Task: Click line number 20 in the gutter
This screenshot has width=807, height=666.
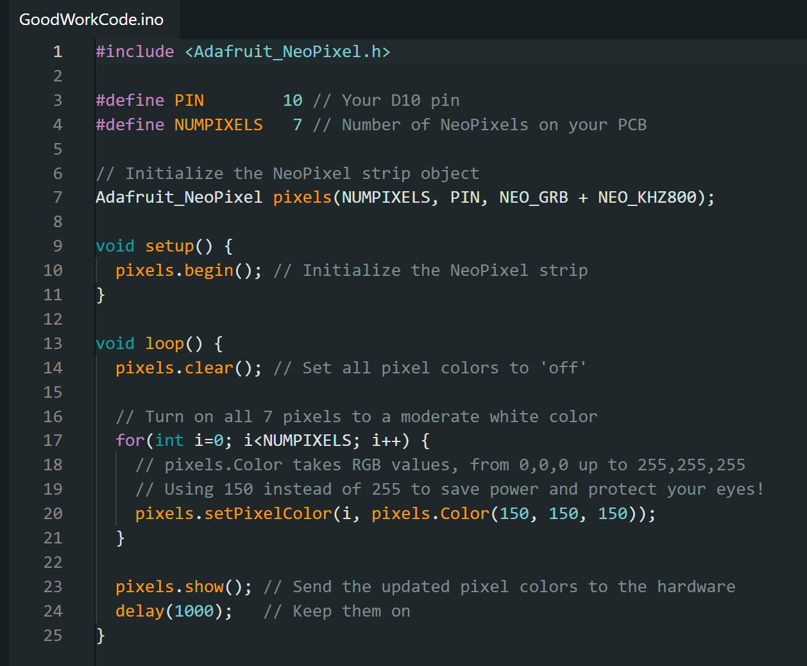Action: click(x=53, y=513)
